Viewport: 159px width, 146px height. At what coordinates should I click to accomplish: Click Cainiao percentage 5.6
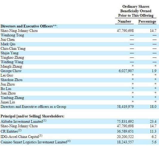[154, 142]
